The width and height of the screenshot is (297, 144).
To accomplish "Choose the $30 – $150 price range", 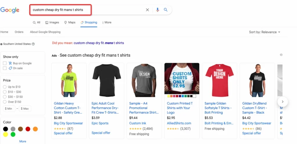I will [5, 97].
